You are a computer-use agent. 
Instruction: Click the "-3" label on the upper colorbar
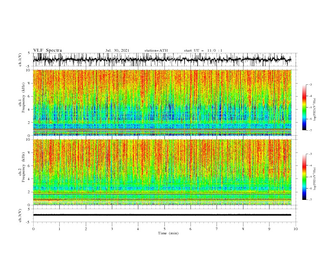pos(310,84)
